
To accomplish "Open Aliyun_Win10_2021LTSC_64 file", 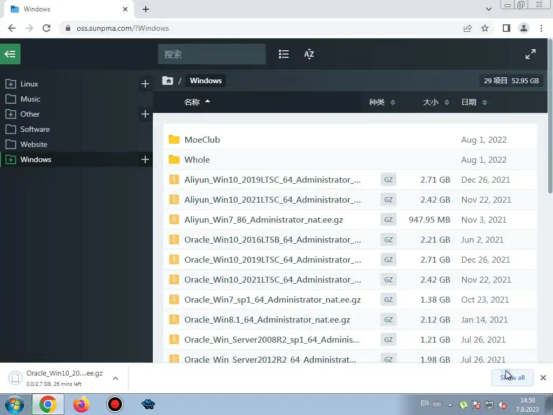I will pyautogui.click(x=272, y=200).
